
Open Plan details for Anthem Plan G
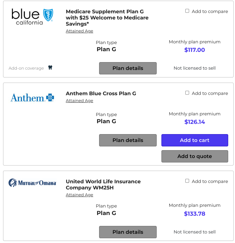tap(128, 140)
